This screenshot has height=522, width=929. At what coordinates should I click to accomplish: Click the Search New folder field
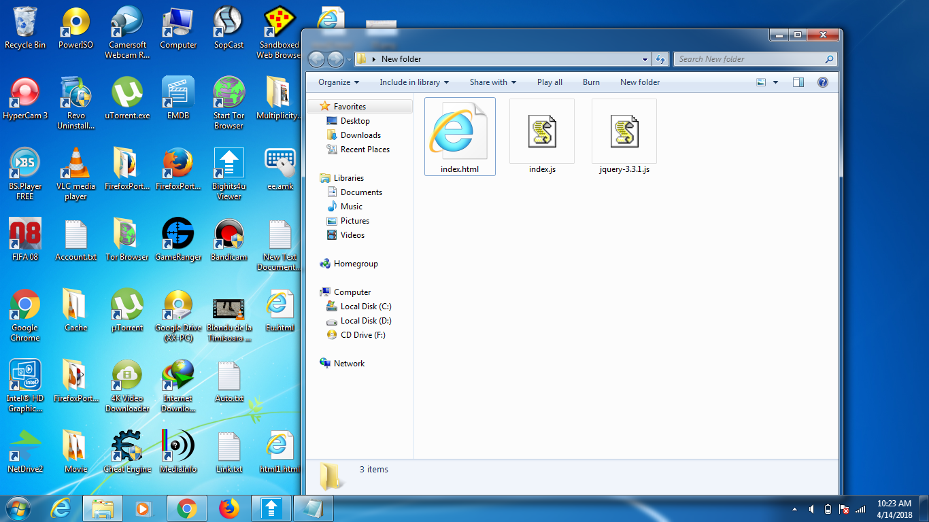[x=754, y=59]
